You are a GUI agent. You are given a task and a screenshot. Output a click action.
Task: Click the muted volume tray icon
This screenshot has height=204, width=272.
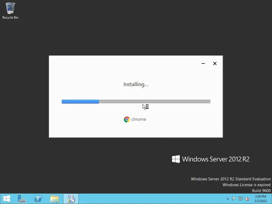tap(247, 199)
